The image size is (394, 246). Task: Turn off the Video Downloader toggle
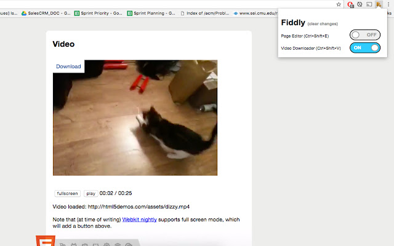pos(365,48)
